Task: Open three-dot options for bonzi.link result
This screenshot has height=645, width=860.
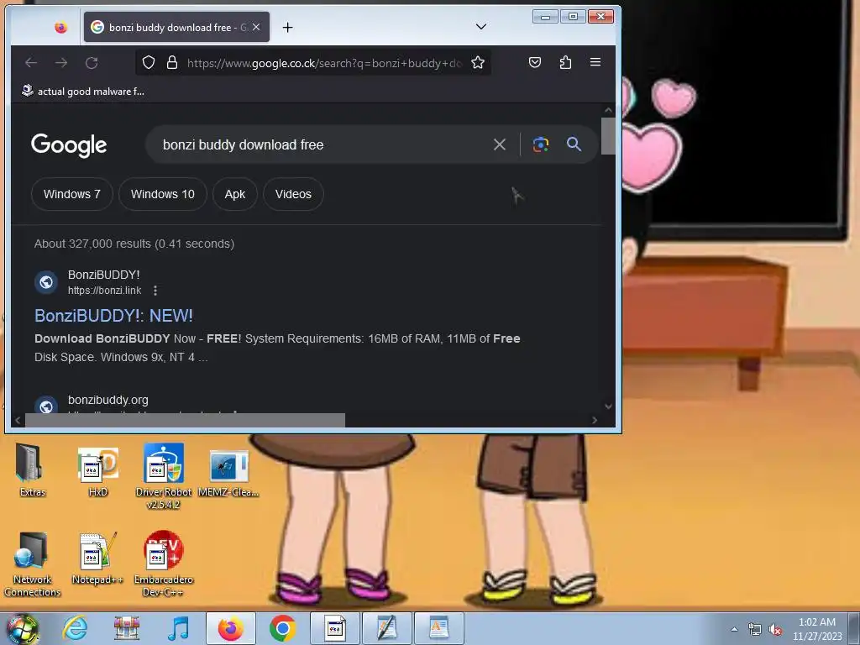Action: [155, 290]
